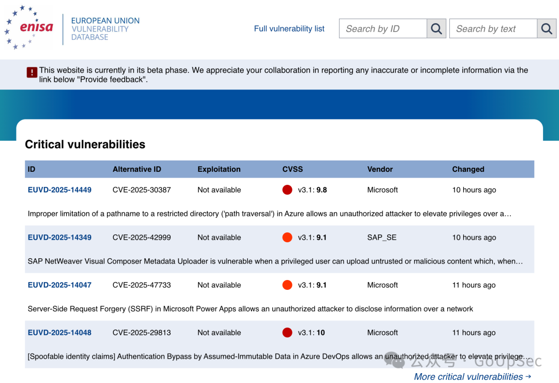The width and height of the screenshot is (559, 383).
Task: Open vulnerability EUVD-2025-14349
Action: coord(60,237)
